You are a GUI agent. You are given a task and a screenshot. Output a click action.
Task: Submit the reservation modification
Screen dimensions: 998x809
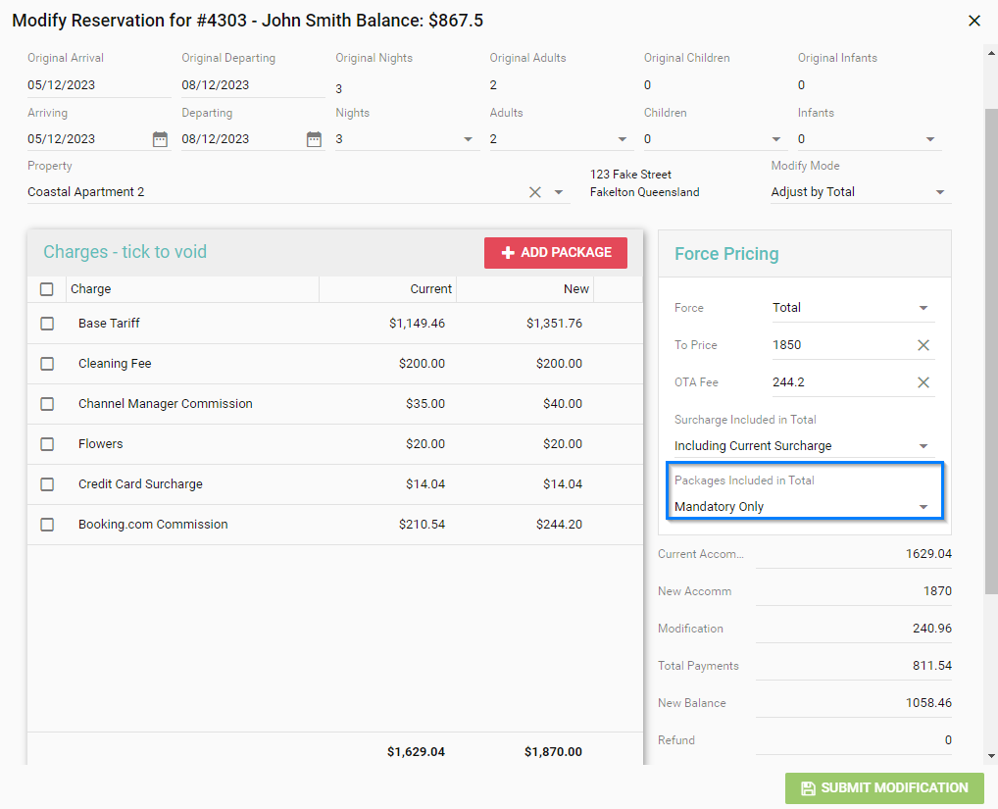[x=884, y=788]
